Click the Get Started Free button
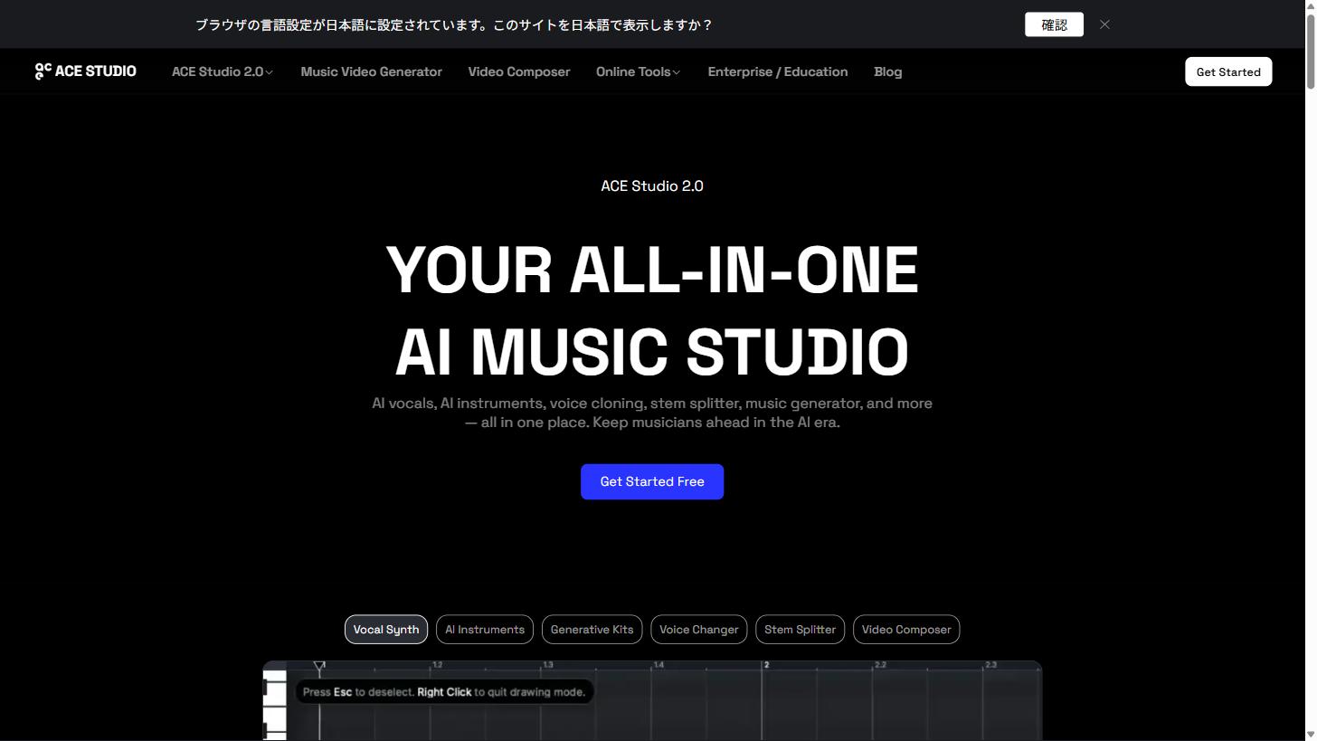Image resolution: width=1317 pixels, height=741 pixels. [x=652, y=481]
